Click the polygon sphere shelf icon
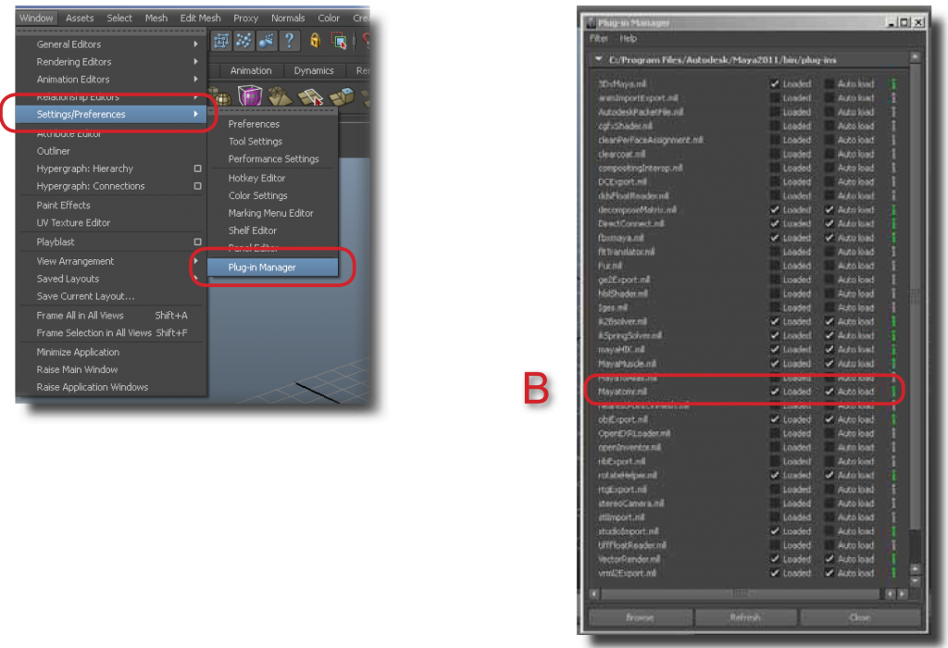Screen dimensions: 948x648 222,100
